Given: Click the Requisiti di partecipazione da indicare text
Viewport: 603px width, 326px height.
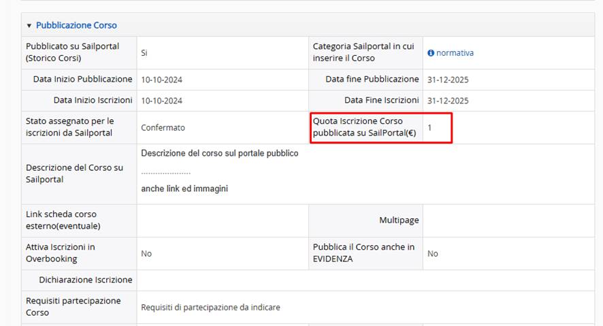Looking at the screenshot, I should (x=210, y=308).
